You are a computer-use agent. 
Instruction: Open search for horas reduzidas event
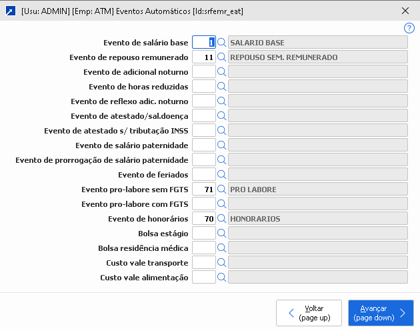222,87
